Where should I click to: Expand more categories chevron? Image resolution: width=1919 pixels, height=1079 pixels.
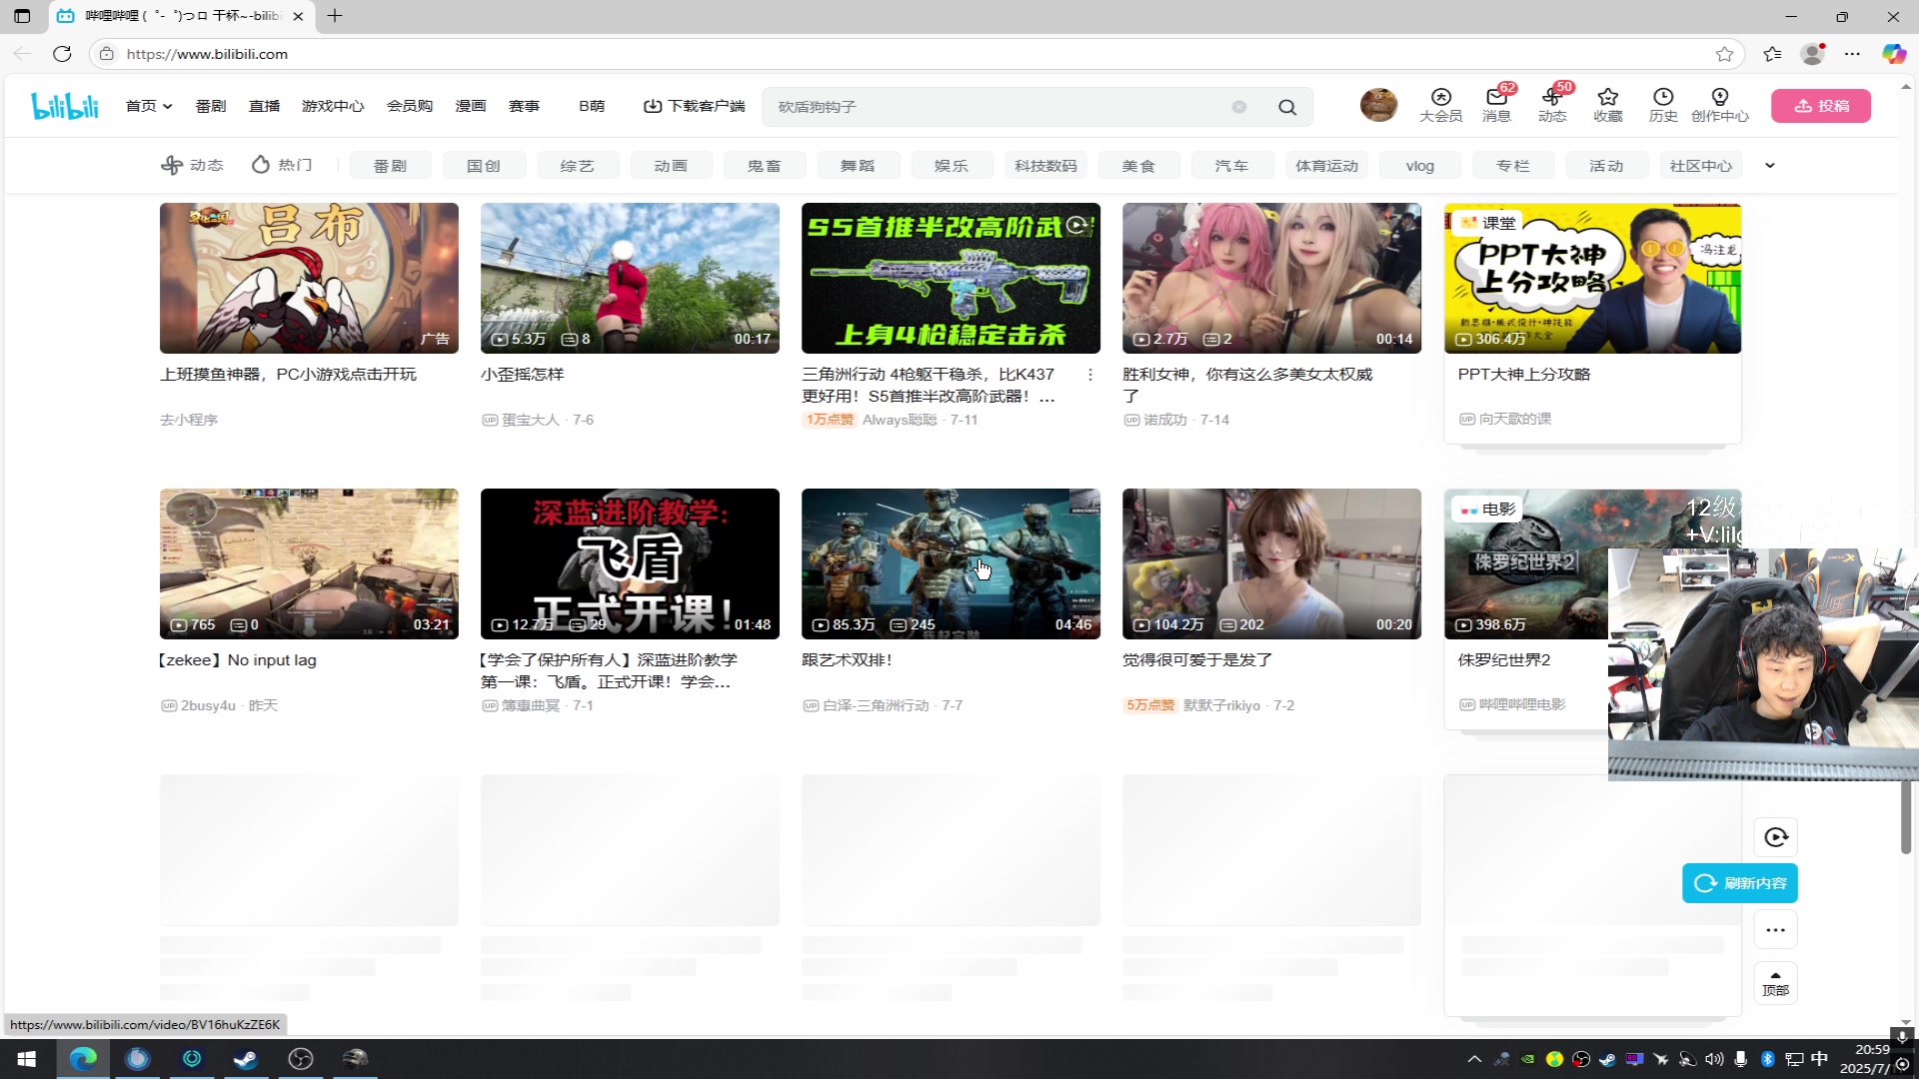pos(1770,166)
